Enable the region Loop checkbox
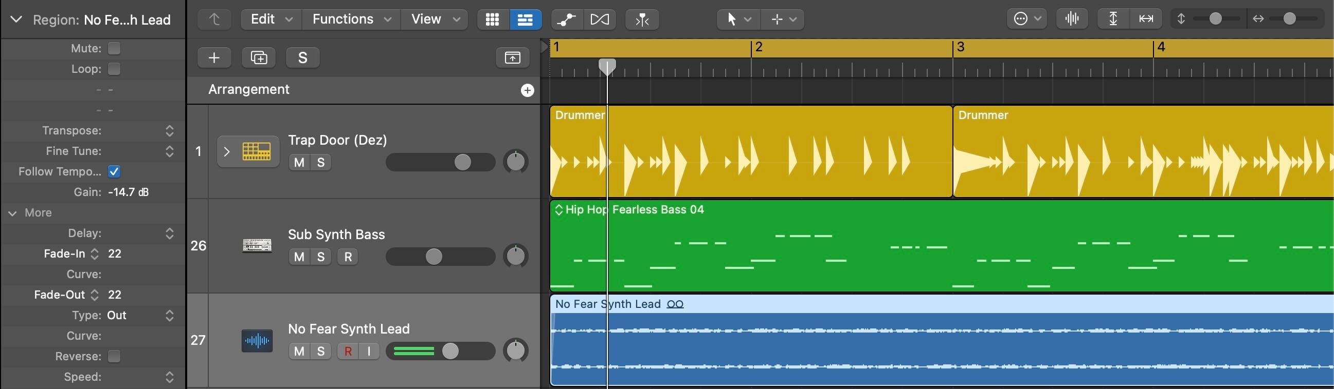Image resolution: width=1334 pixels, height=389 pixels. click(x=114, y=69)
